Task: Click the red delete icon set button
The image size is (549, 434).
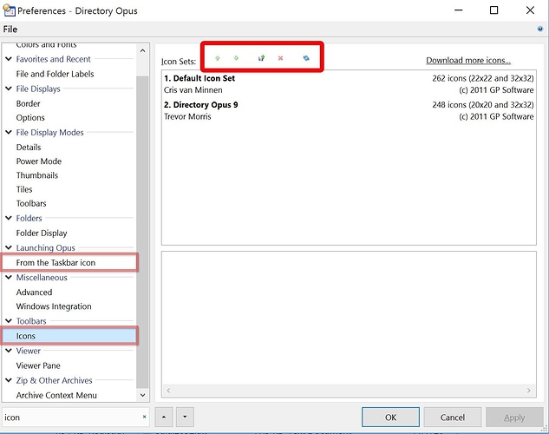Action: point(280,58)
